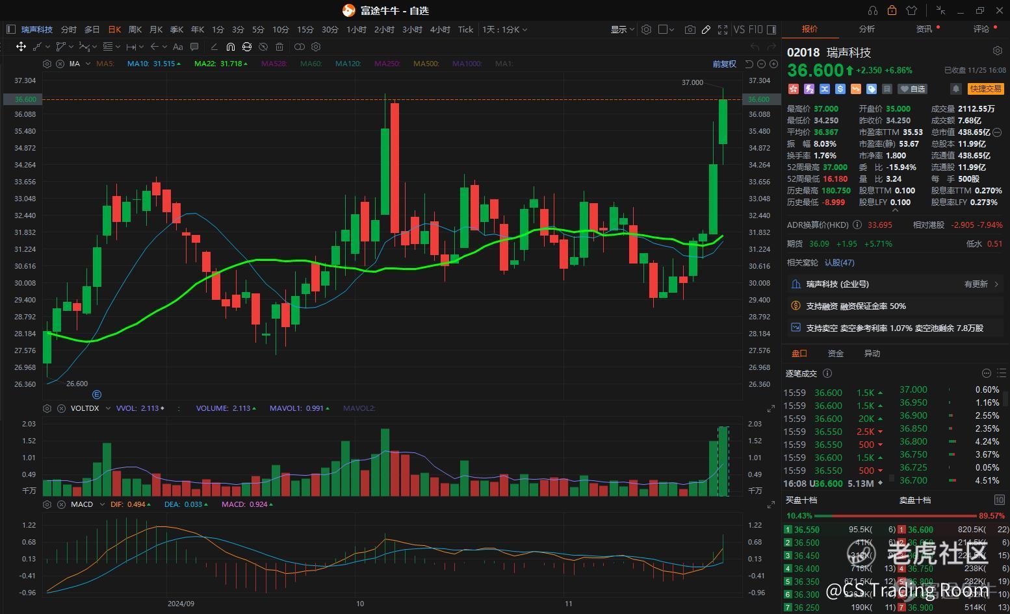Click the 支持融资 margin financing row

click(x=895, y=306)
